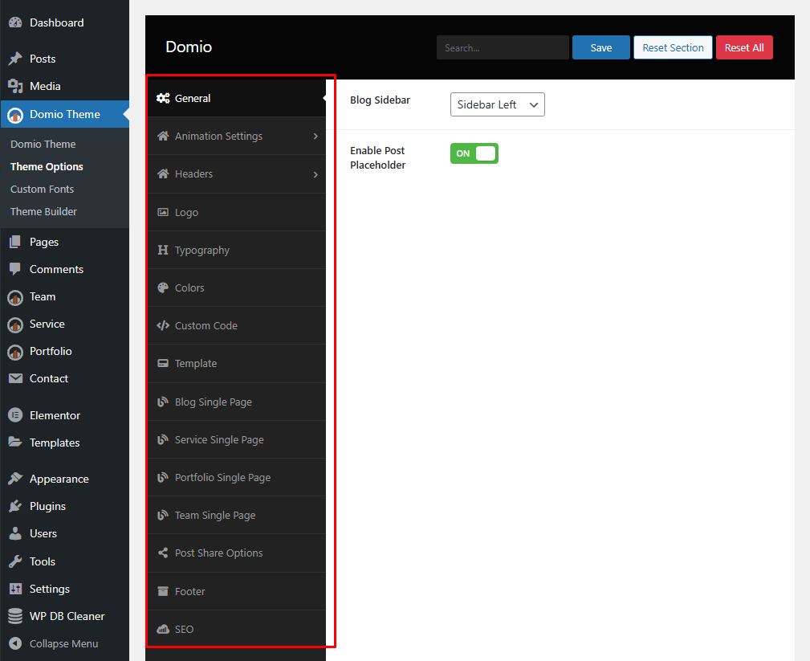The width and height of the screenshot is (810, 661).
Task: Select Custom Fonts submenu item
Action: click(x=42, y=189)
